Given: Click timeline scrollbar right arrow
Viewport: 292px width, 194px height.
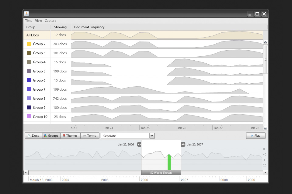Looking at the screenshot, I should click(265, 172).
